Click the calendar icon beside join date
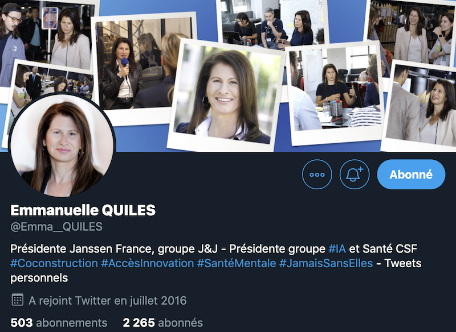The image size is (456, 332). pyautogui.click(x=17, y=300)
